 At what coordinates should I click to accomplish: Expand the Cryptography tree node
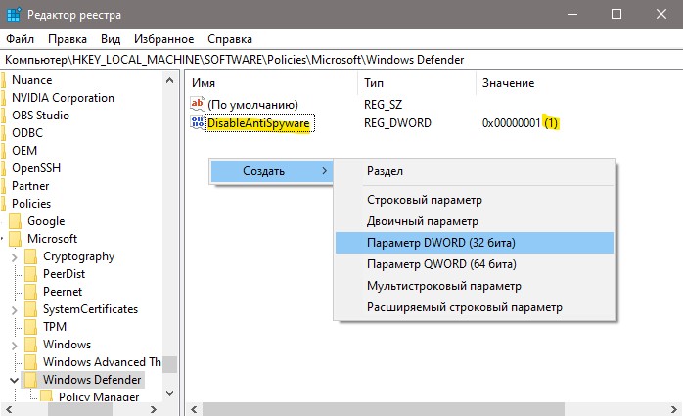click(14, 257)
